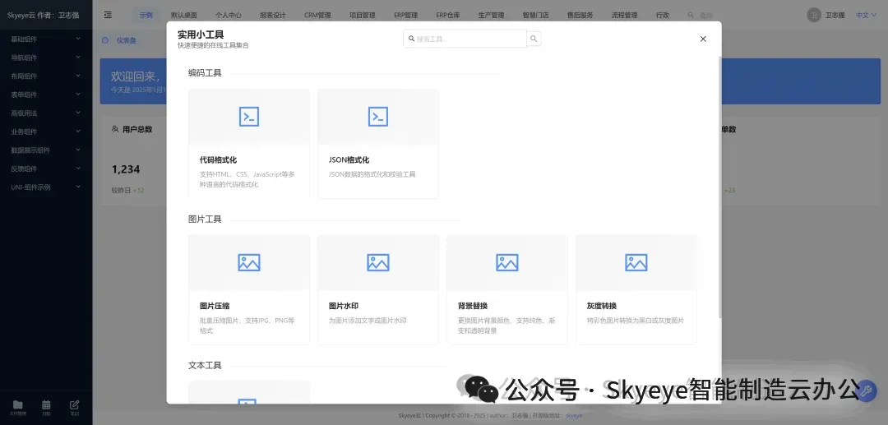Open the ERP仓库 top tab
The height and width of the screenshot is (425, 888).
(x=448, y=16)
